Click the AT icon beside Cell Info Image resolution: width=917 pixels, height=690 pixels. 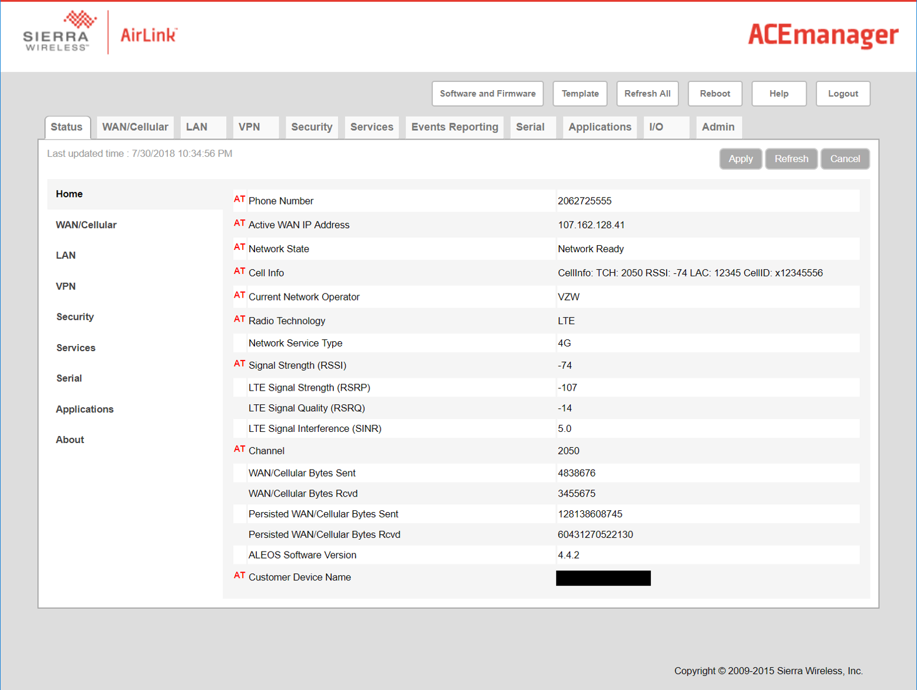(239, 272)
